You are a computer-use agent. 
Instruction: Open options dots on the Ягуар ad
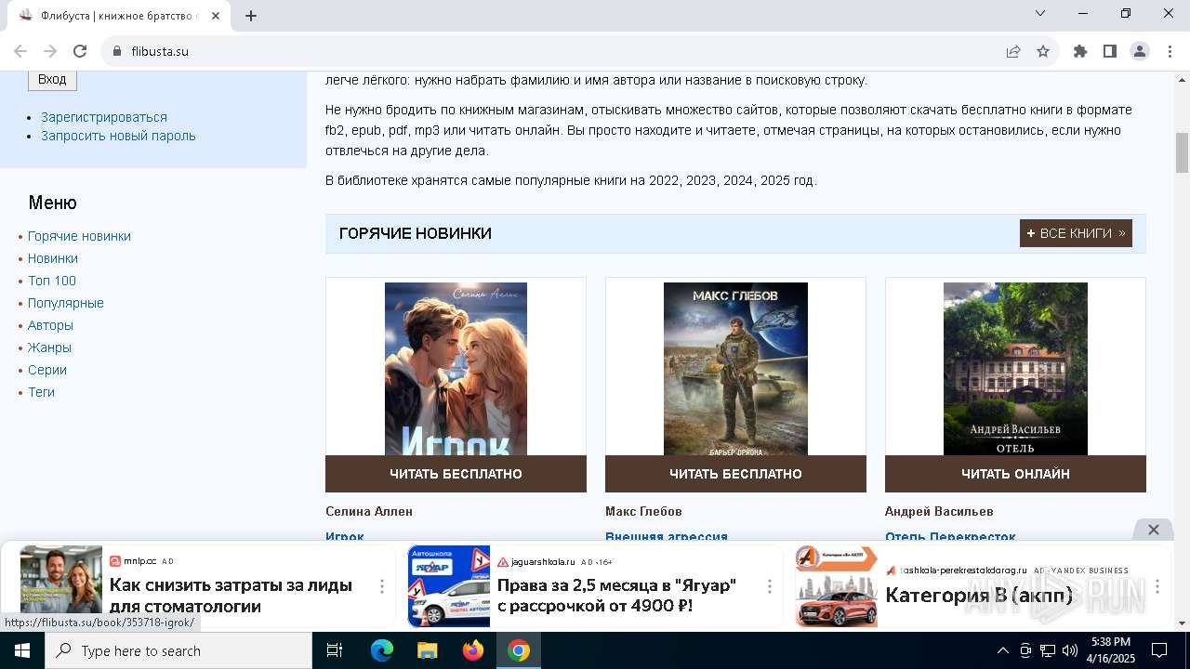click(770, 586)
